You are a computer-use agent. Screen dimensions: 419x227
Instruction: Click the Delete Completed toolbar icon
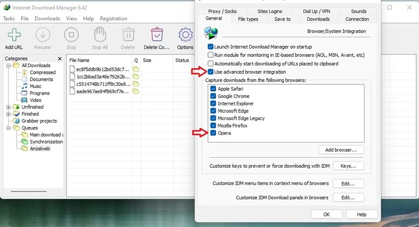point(157,35)
